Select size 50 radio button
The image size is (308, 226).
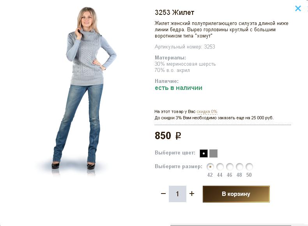(249, 167)
